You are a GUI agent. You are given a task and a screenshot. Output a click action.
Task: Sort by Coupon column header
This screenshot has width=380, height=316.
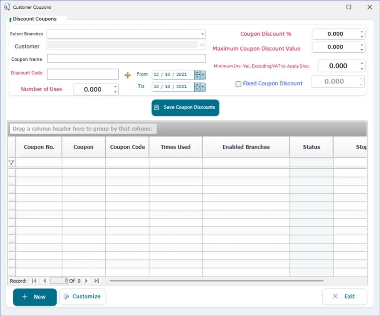tap(84, 147)
